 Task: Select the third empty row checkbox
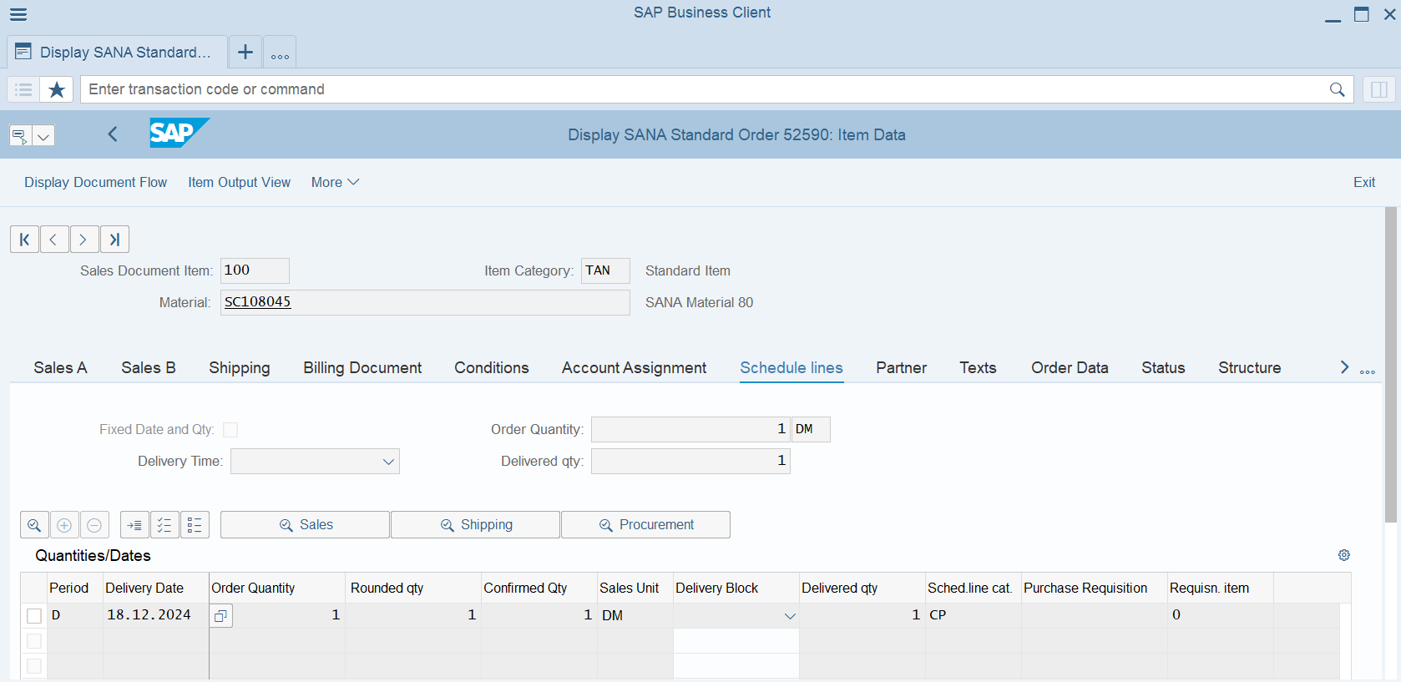(34, 666)
